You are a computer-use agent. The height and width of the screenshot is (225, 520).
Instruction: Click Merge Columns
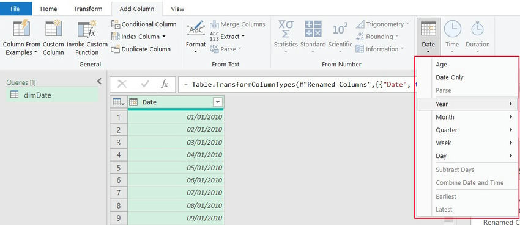click(x=237, y=24)
